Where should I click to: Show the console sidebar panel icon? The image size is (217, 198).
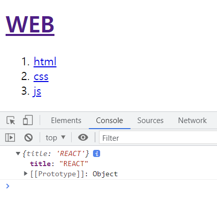pyautogui.click(x=10, y=138)
